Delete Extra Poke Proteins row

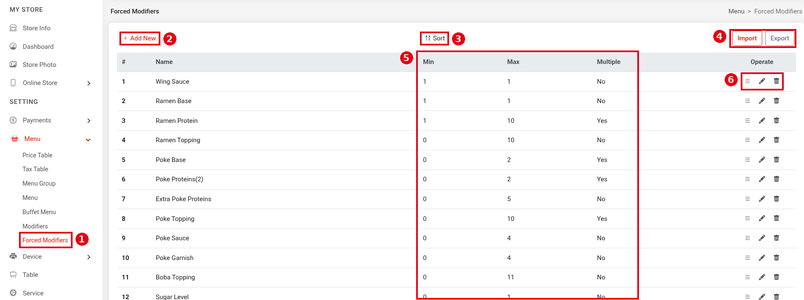(x=777, y=199)
